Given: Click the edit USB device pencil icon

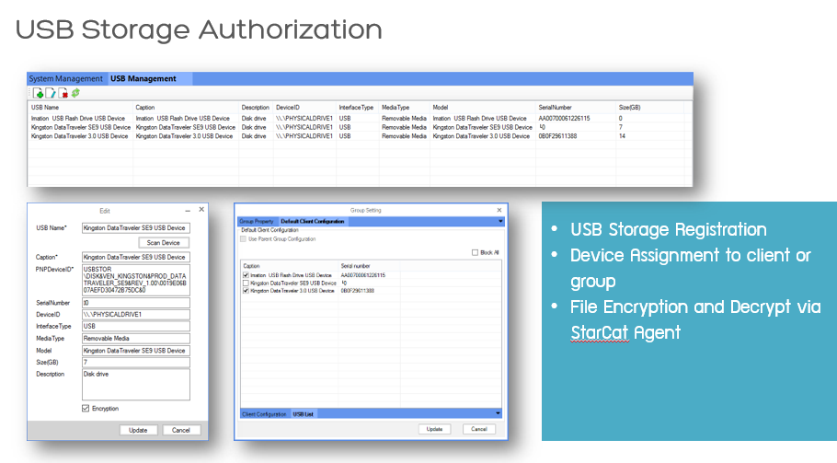Looking at the screenshot, I should [x=51, y=94].
